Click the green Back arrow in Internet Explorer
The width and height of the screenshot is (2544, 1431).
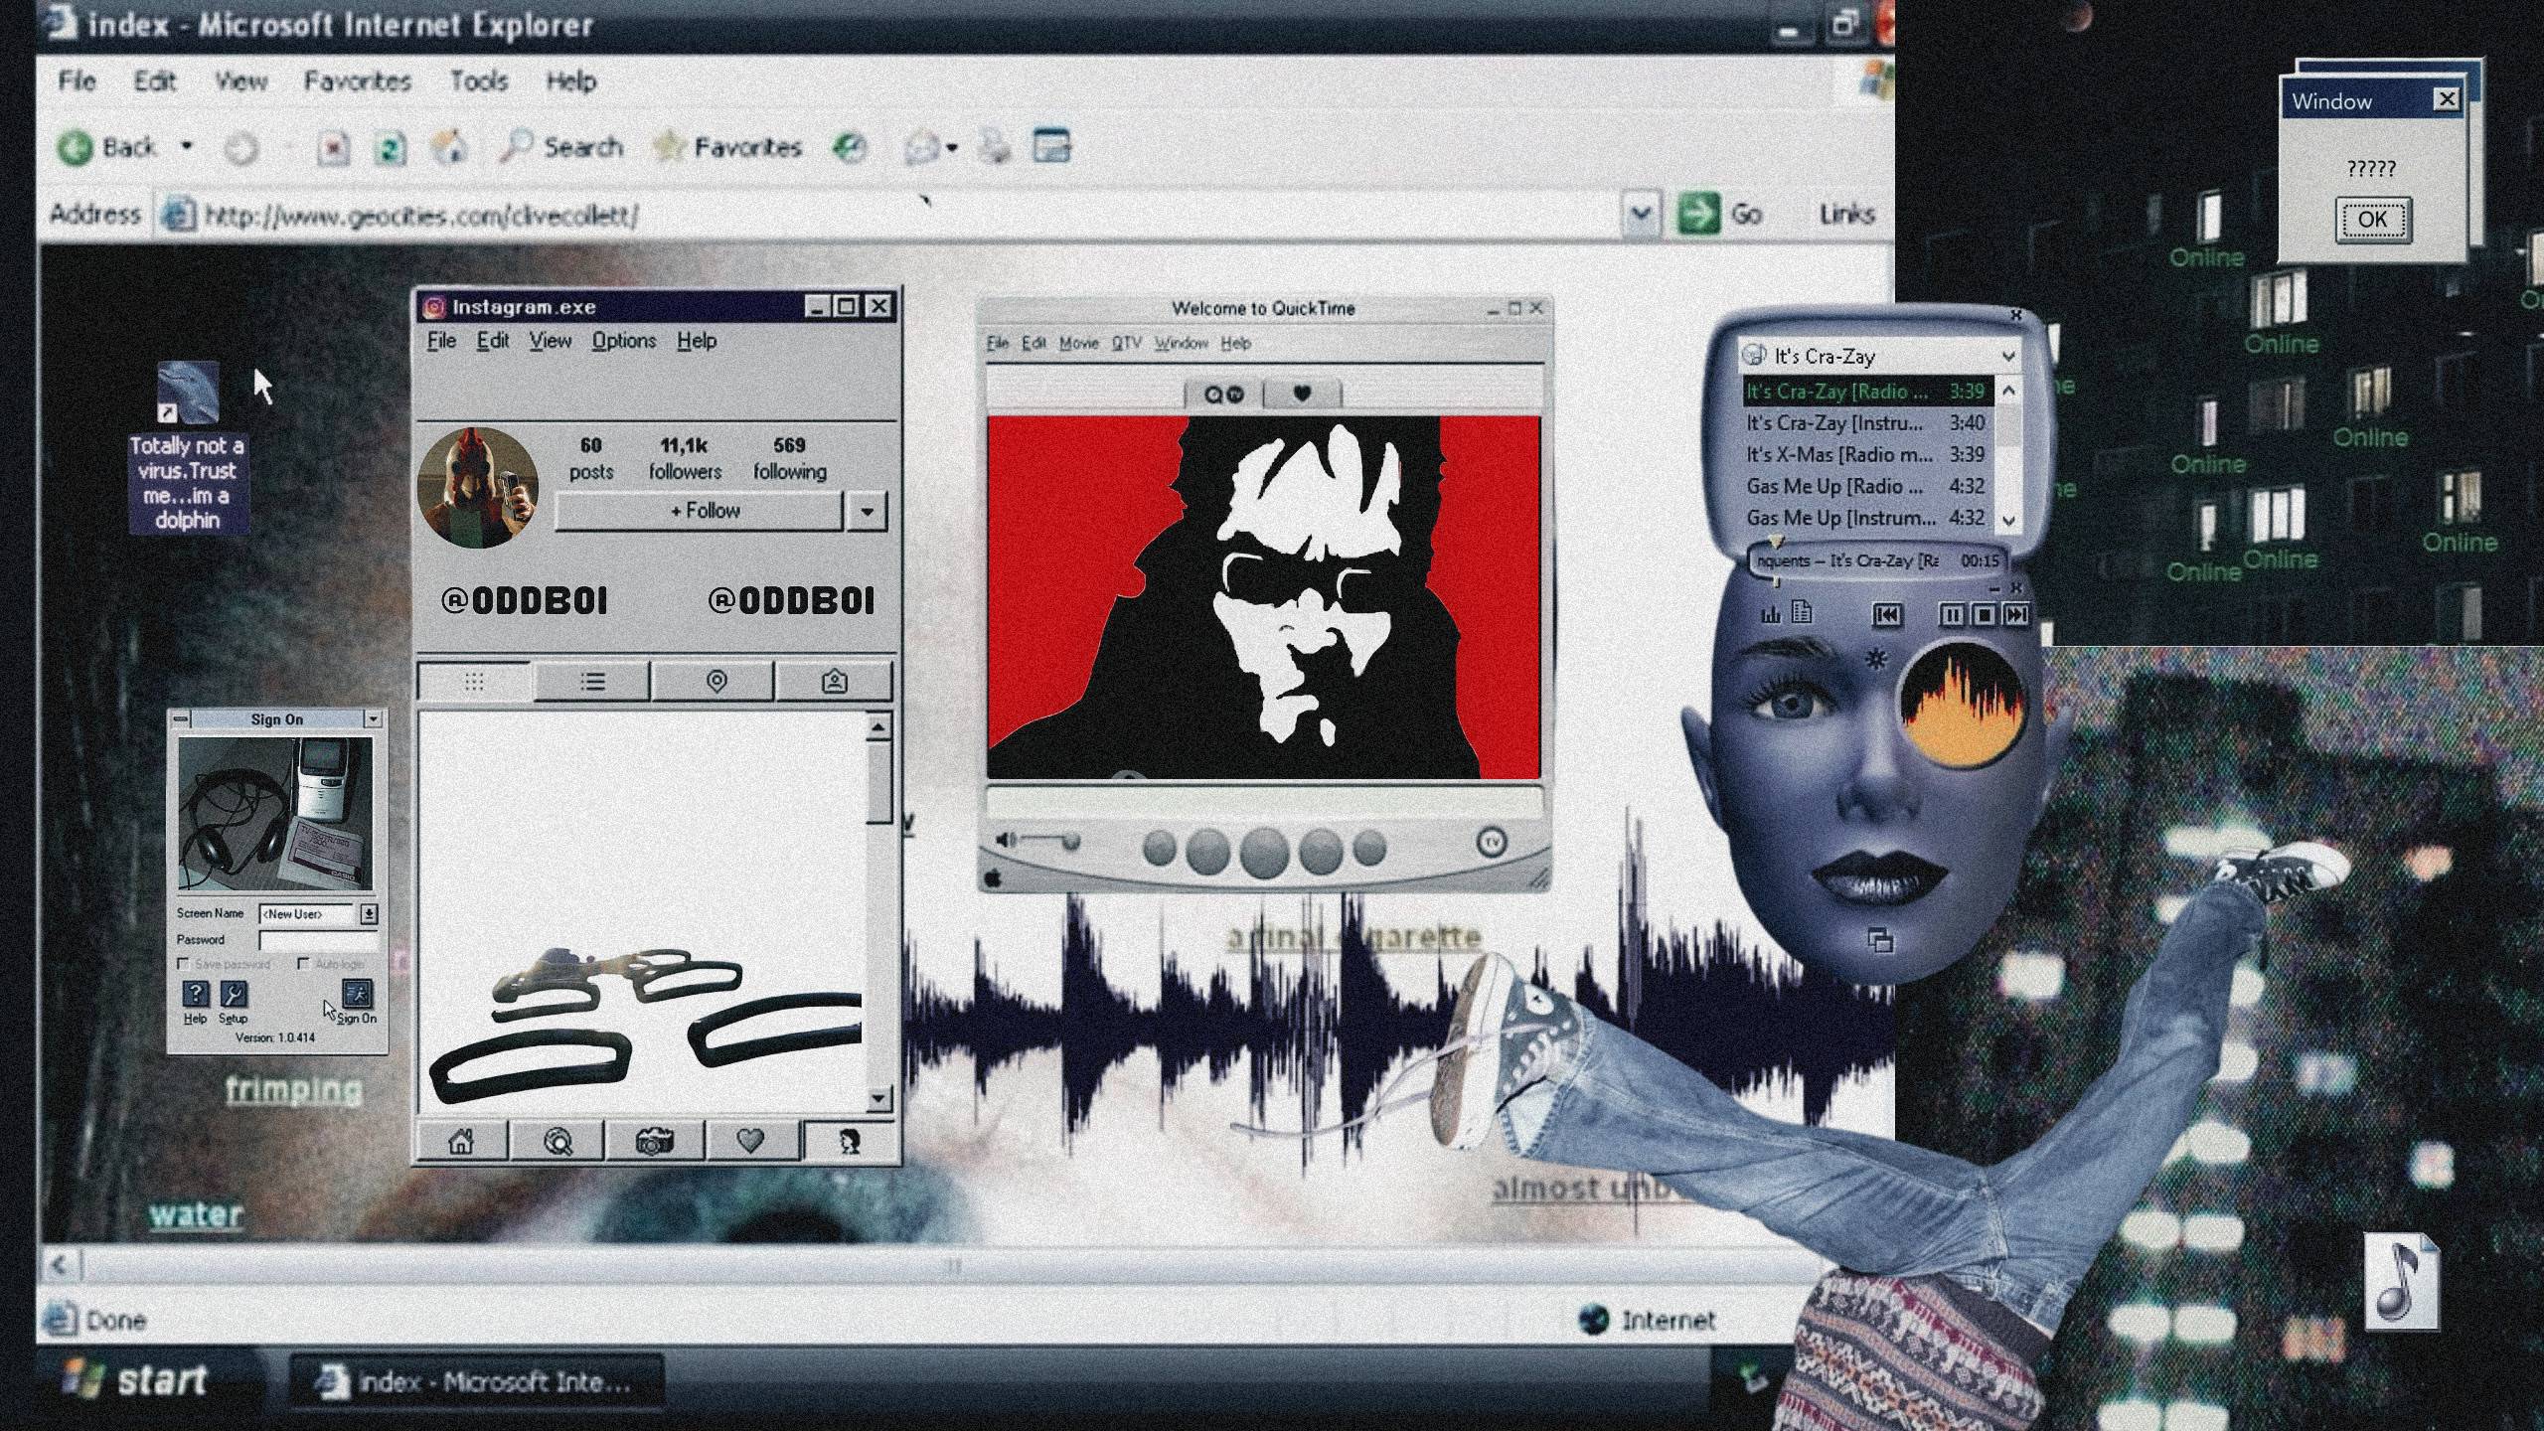[x=76, y=148]
